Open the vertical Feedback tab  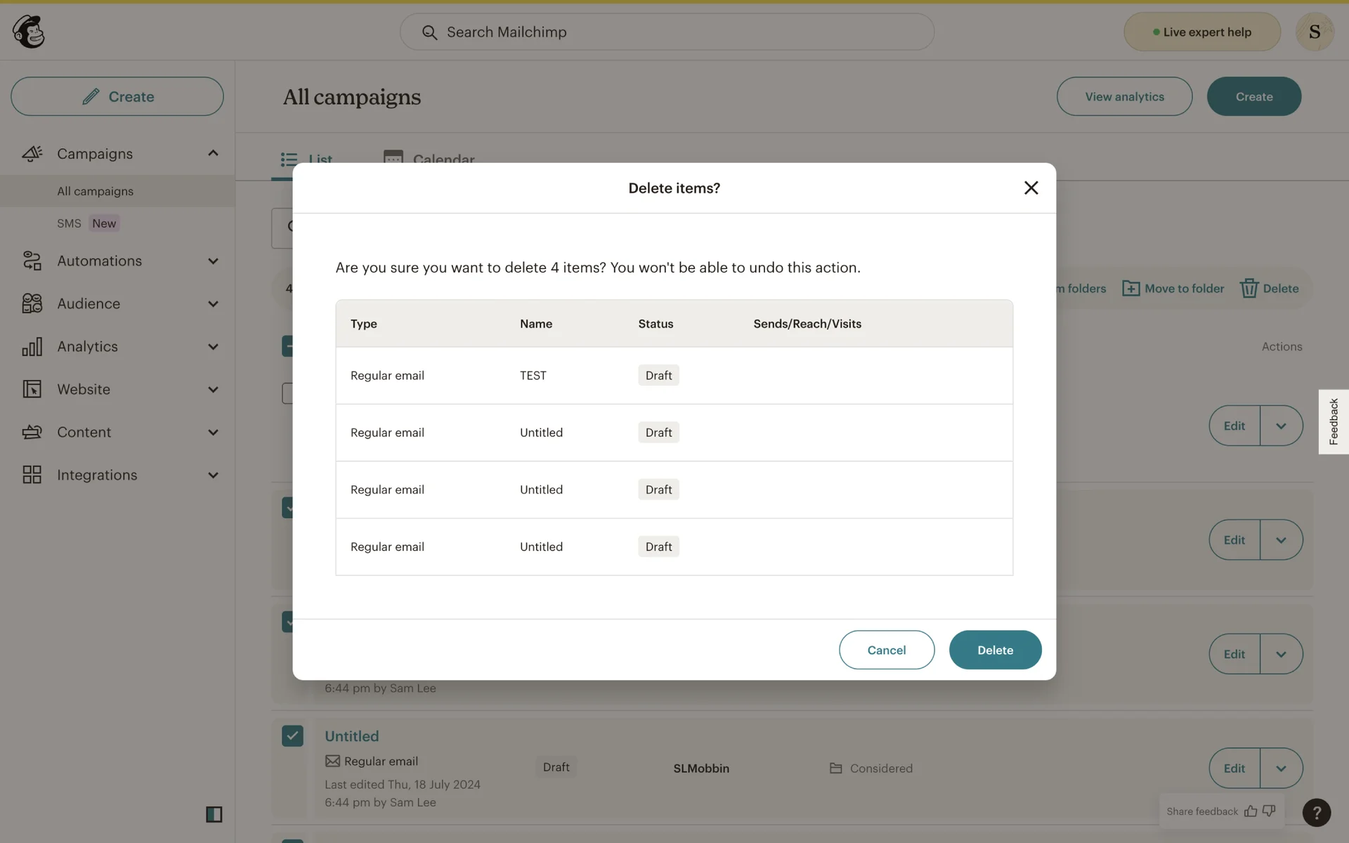pos(1333,421)
